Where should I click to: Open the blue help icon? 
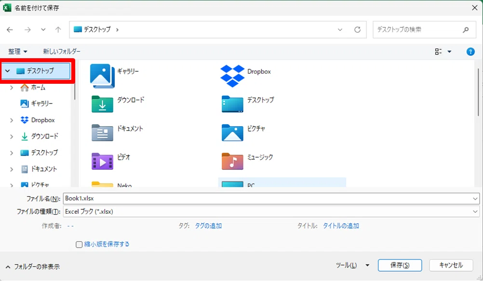click(x=470, y=52)
